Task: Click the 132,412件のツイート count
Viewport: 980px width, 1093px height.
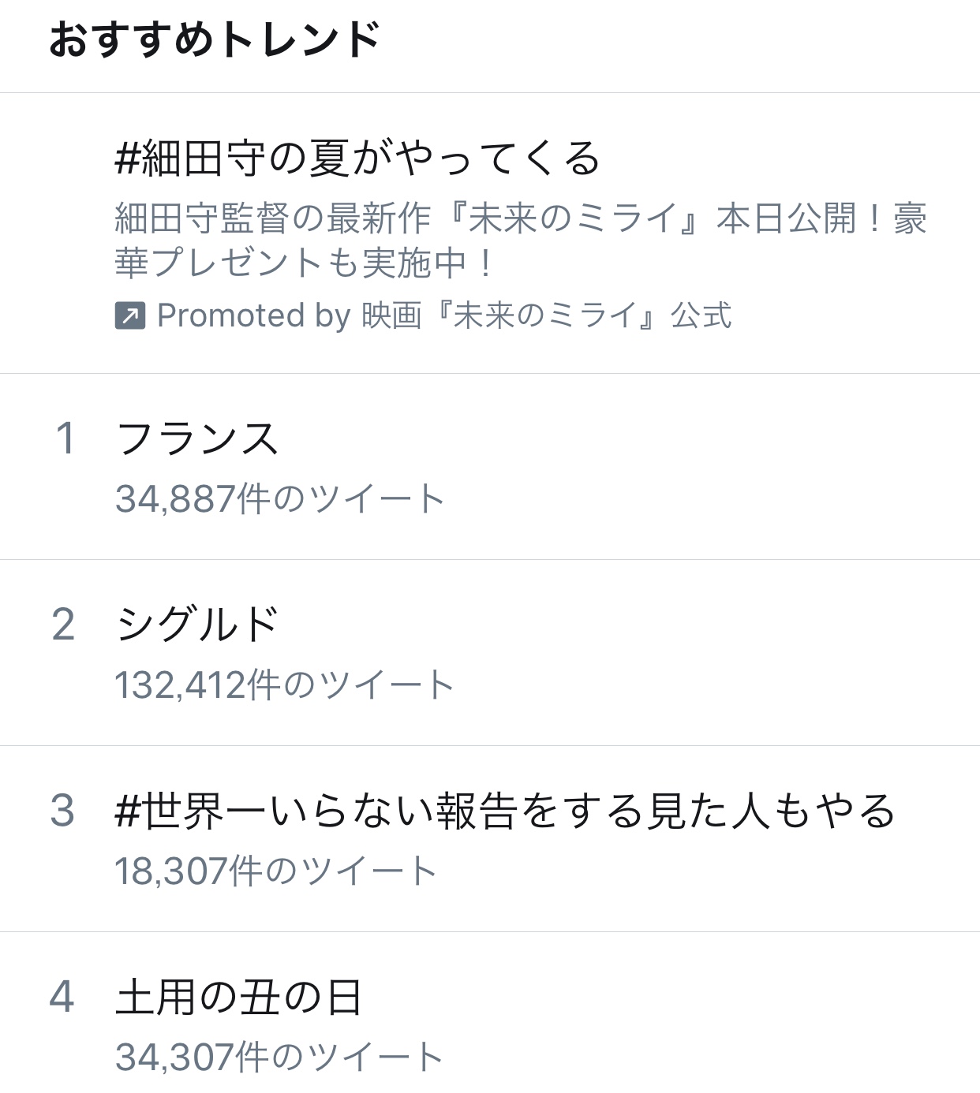Action: tap(285, 685)
